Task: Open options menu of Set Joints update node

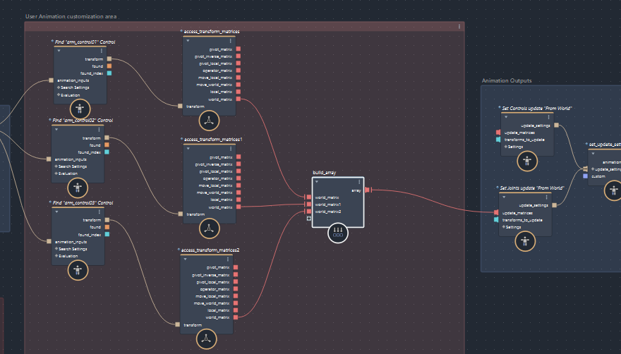Action: point(547,197)
